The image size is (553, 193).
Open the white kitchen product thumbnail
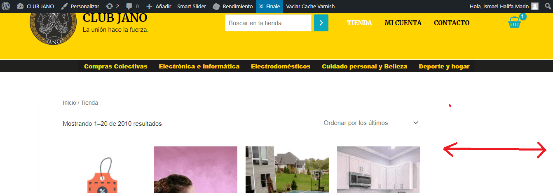(379, 170)
